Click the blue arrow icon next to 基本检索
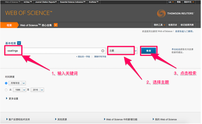Viewport: 202px width, 124px height. tap(19, 43)
